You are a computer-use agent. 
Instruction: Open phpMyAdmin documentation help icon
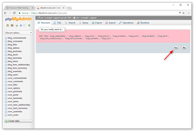click(21, 25)
